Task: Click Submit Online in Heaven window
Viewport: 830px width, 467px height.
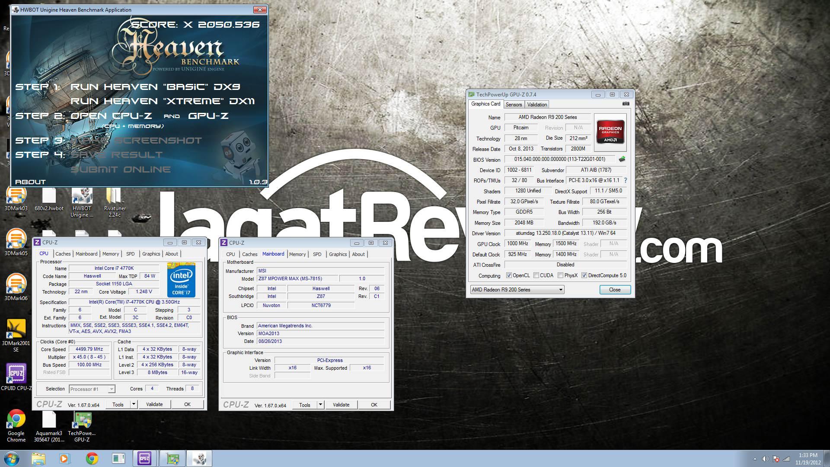Action: (x=121, y=170)
